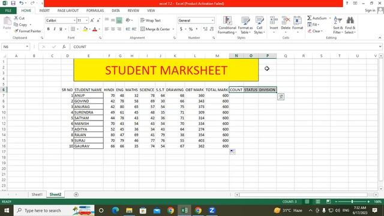Activate the Format Painter

[x=28, y=31]
